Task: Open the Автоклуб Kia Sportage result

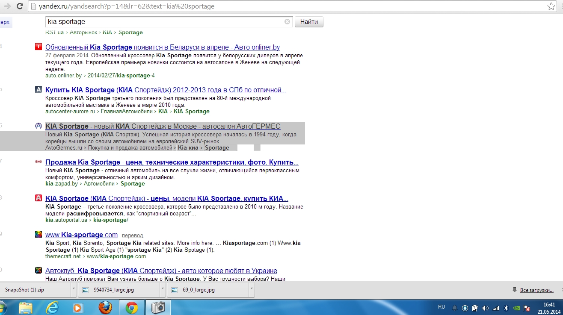Action: (x=161, y=271)
